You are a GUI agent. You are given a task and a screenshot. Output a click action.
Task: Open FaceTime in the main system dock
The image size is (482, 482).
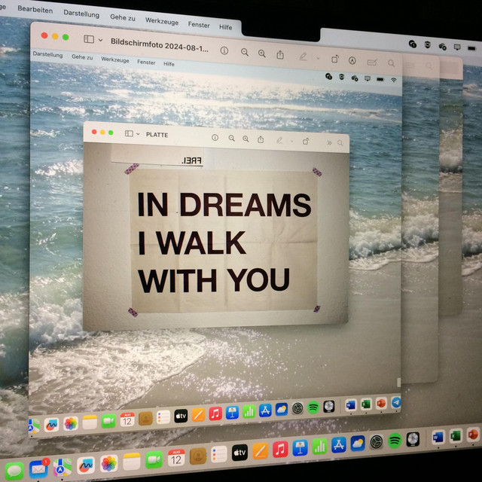(x=154, y=459)
